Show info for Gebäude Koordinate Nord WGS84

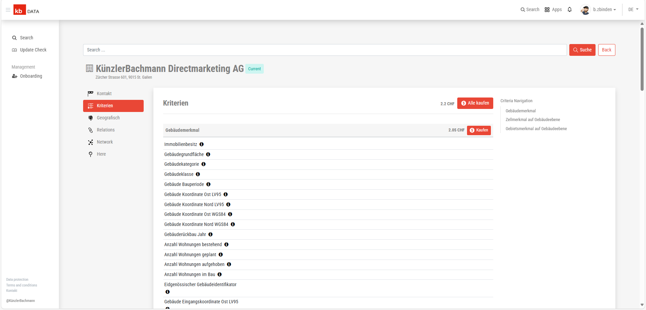point(233,224)
